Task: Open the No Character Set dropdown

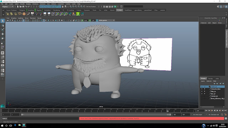Action: [x=213, y=114]
